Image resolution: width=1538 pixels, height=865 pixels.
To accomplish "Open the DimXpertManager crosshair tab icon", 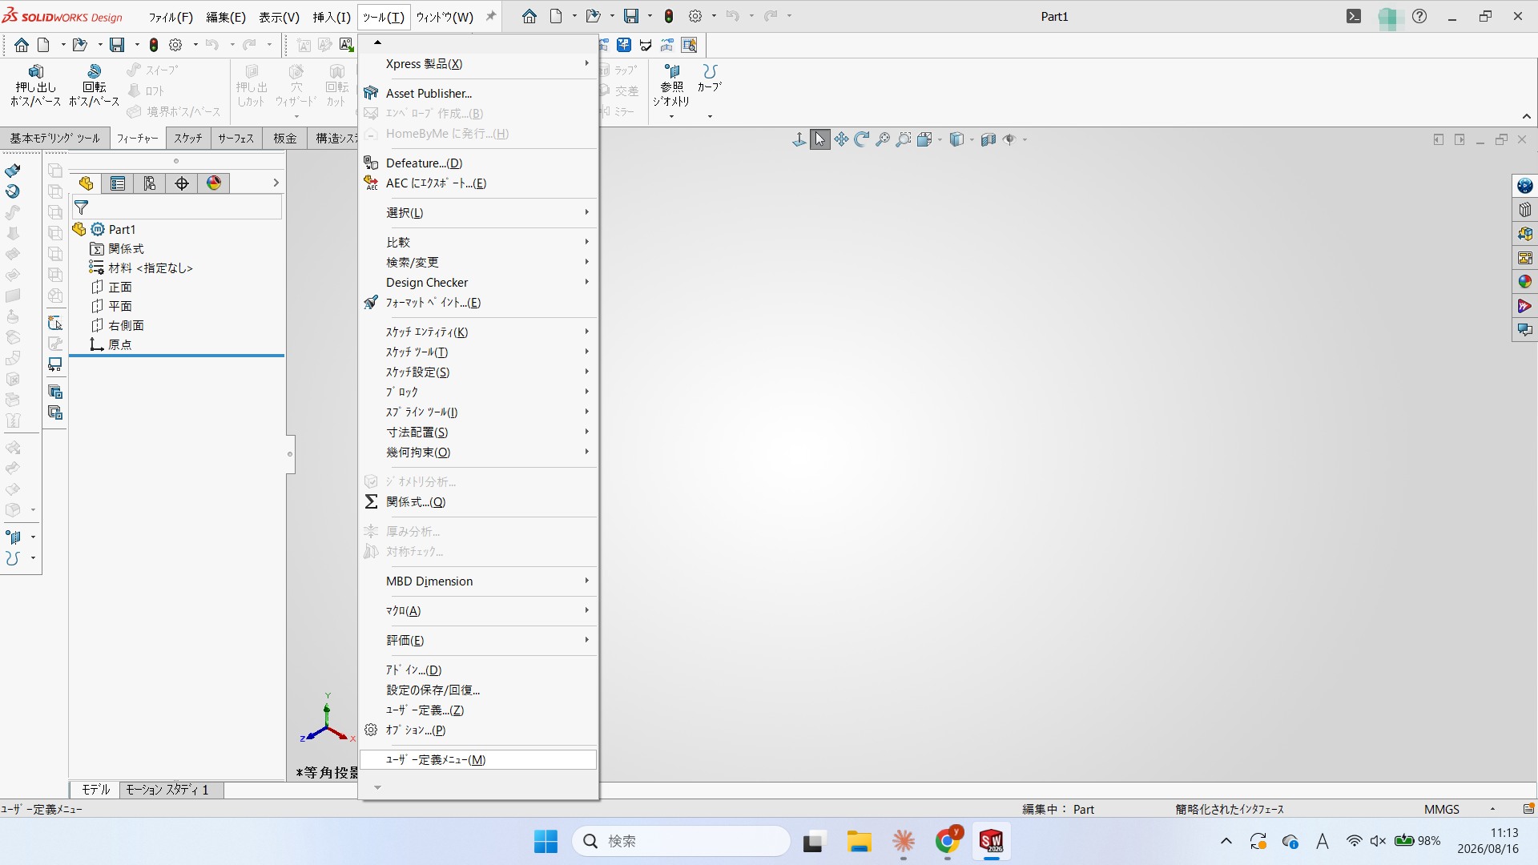I will (x=182, y=183).
